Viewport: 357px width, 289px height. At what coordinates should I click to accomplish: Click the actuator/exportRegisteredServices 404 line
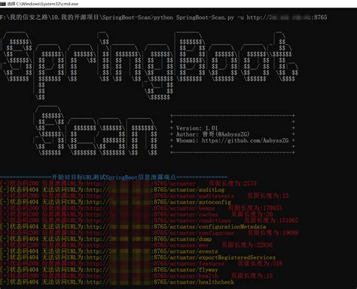(138, 257)
